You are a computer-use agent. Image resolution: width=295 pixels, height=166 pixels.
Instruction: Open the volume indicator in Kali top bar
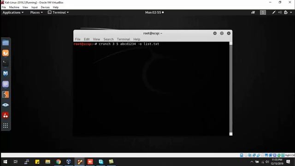(280, 12)
